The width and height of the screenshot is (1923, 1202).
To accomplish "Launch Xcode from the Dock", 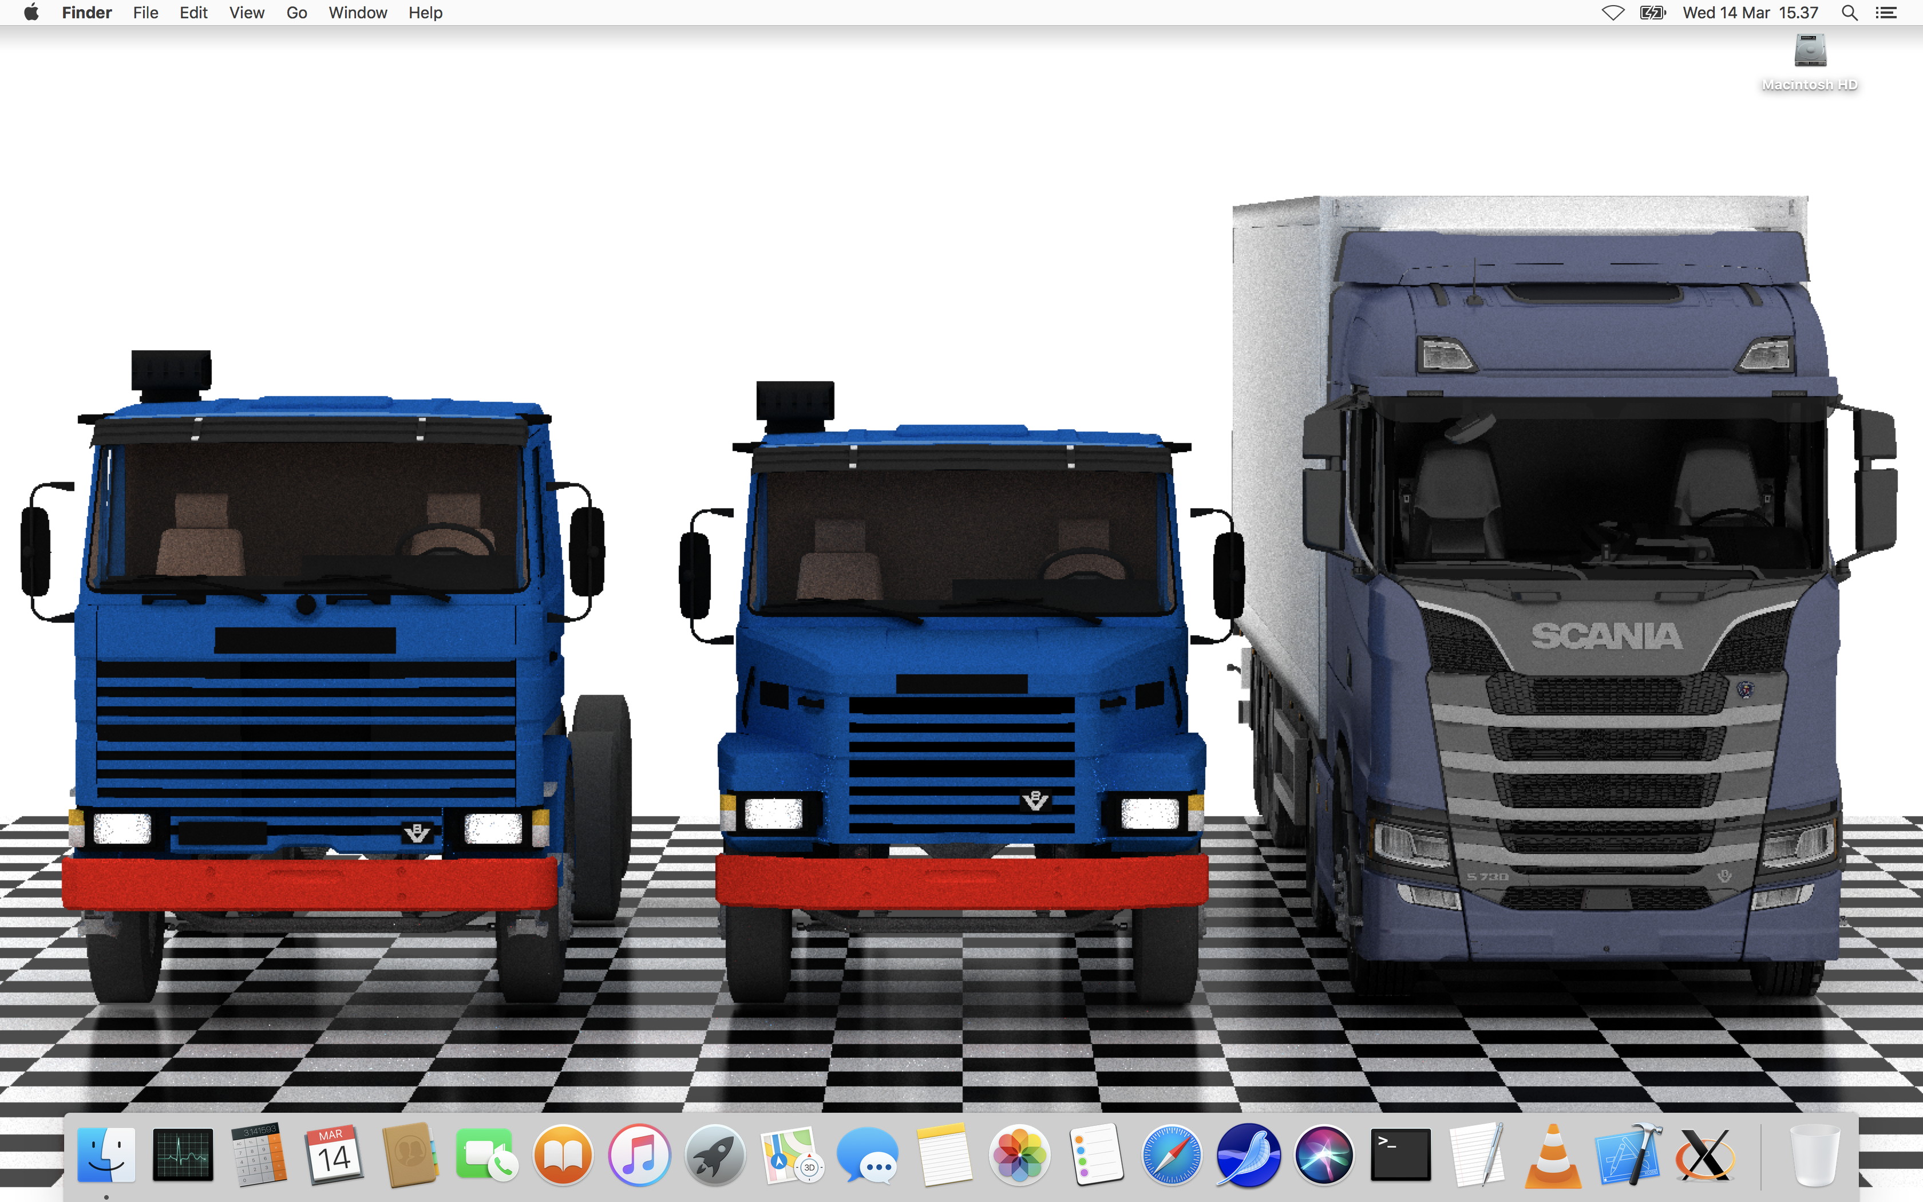I will [x=1629, y=1154].
